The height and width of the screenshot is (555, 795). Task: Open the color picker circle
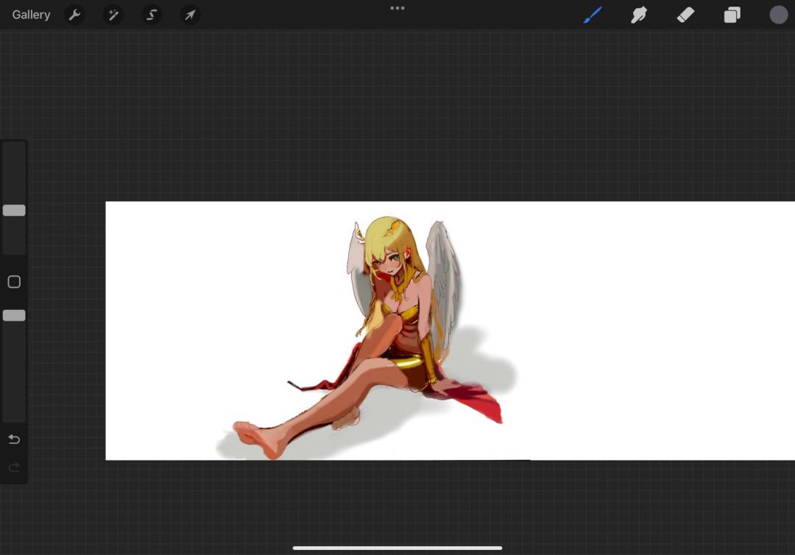[x=779, y=15]
